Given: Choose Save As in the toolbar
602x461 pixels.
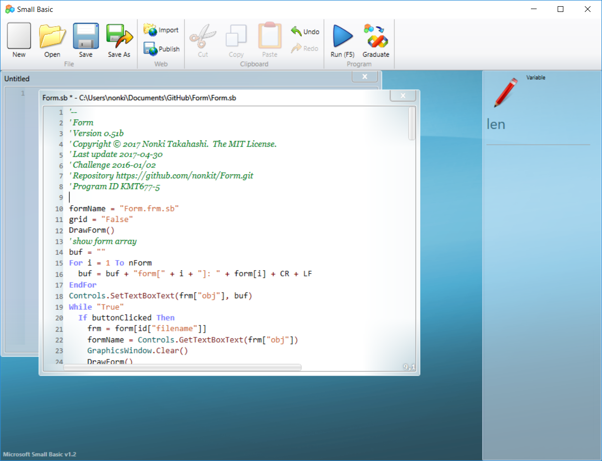Looking at the screenshot, I should click(119, 40).
